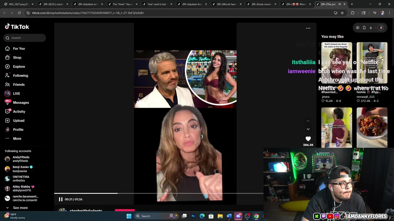
Task: Bookmark this page with star icon
Action: tap(342, 13)
